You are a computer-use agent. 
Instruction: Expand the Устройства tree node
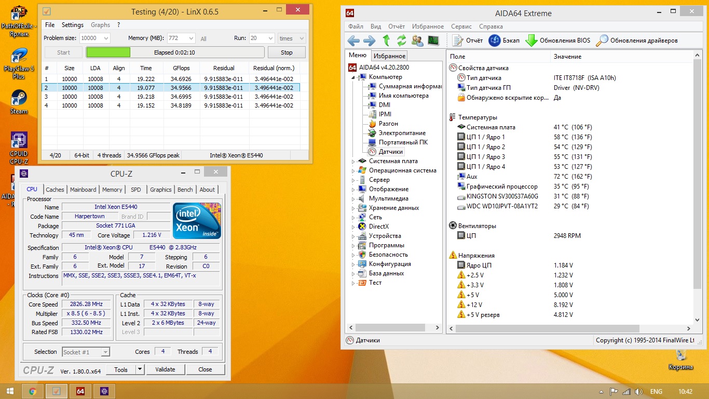click(x=353, y=236)
